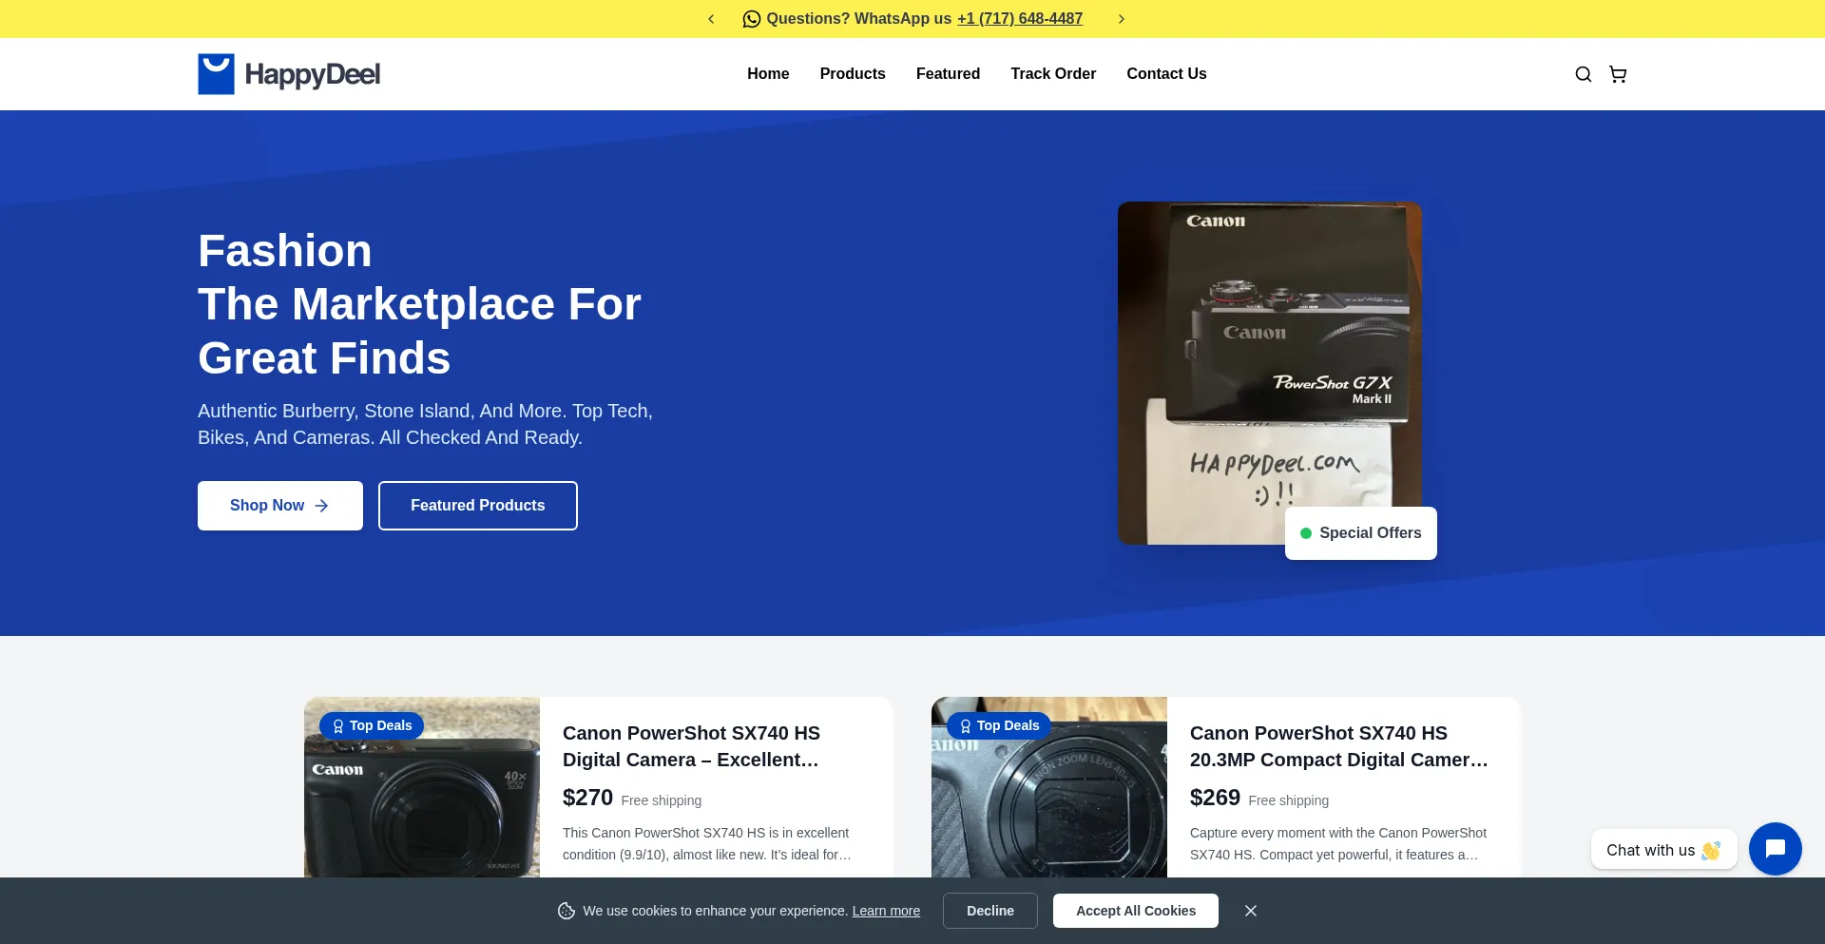This screenshot has height=944, width=1825.
Task: Click the cookie icon in the consent bar
Action: 567,911
